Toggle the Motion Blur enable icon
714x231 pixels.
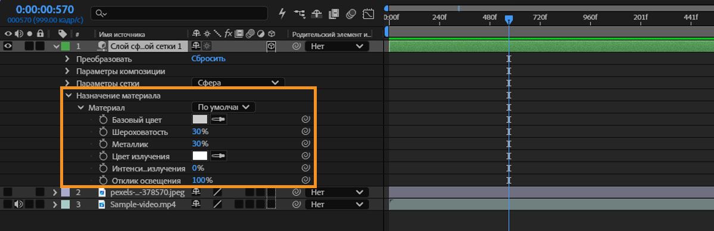tap(351, 14)
